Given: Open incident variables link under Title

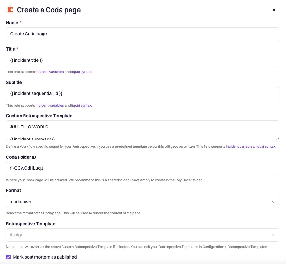Looking at the screenshot, I should point(50,72).
